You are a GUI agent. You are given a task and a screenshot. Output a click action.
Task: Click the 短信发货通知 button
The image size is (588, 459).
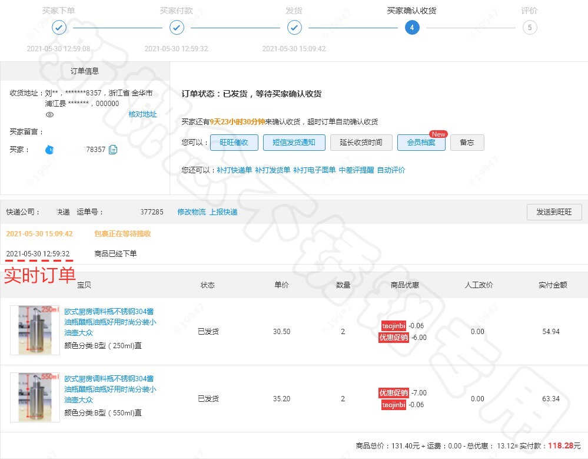(x=294, y=143)
